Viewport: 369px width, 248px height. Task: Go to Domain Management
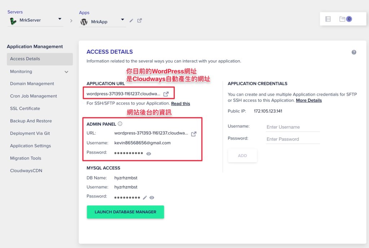point(32,84)
